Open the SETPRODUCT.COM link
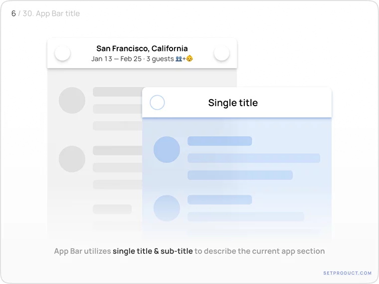Viewport: 379px width, 284px height. pyautogui.click(x=347, y=273)
